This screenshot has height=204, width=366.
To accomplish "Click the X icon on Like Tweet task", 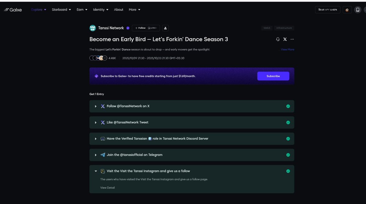I will tap(103, 122).
